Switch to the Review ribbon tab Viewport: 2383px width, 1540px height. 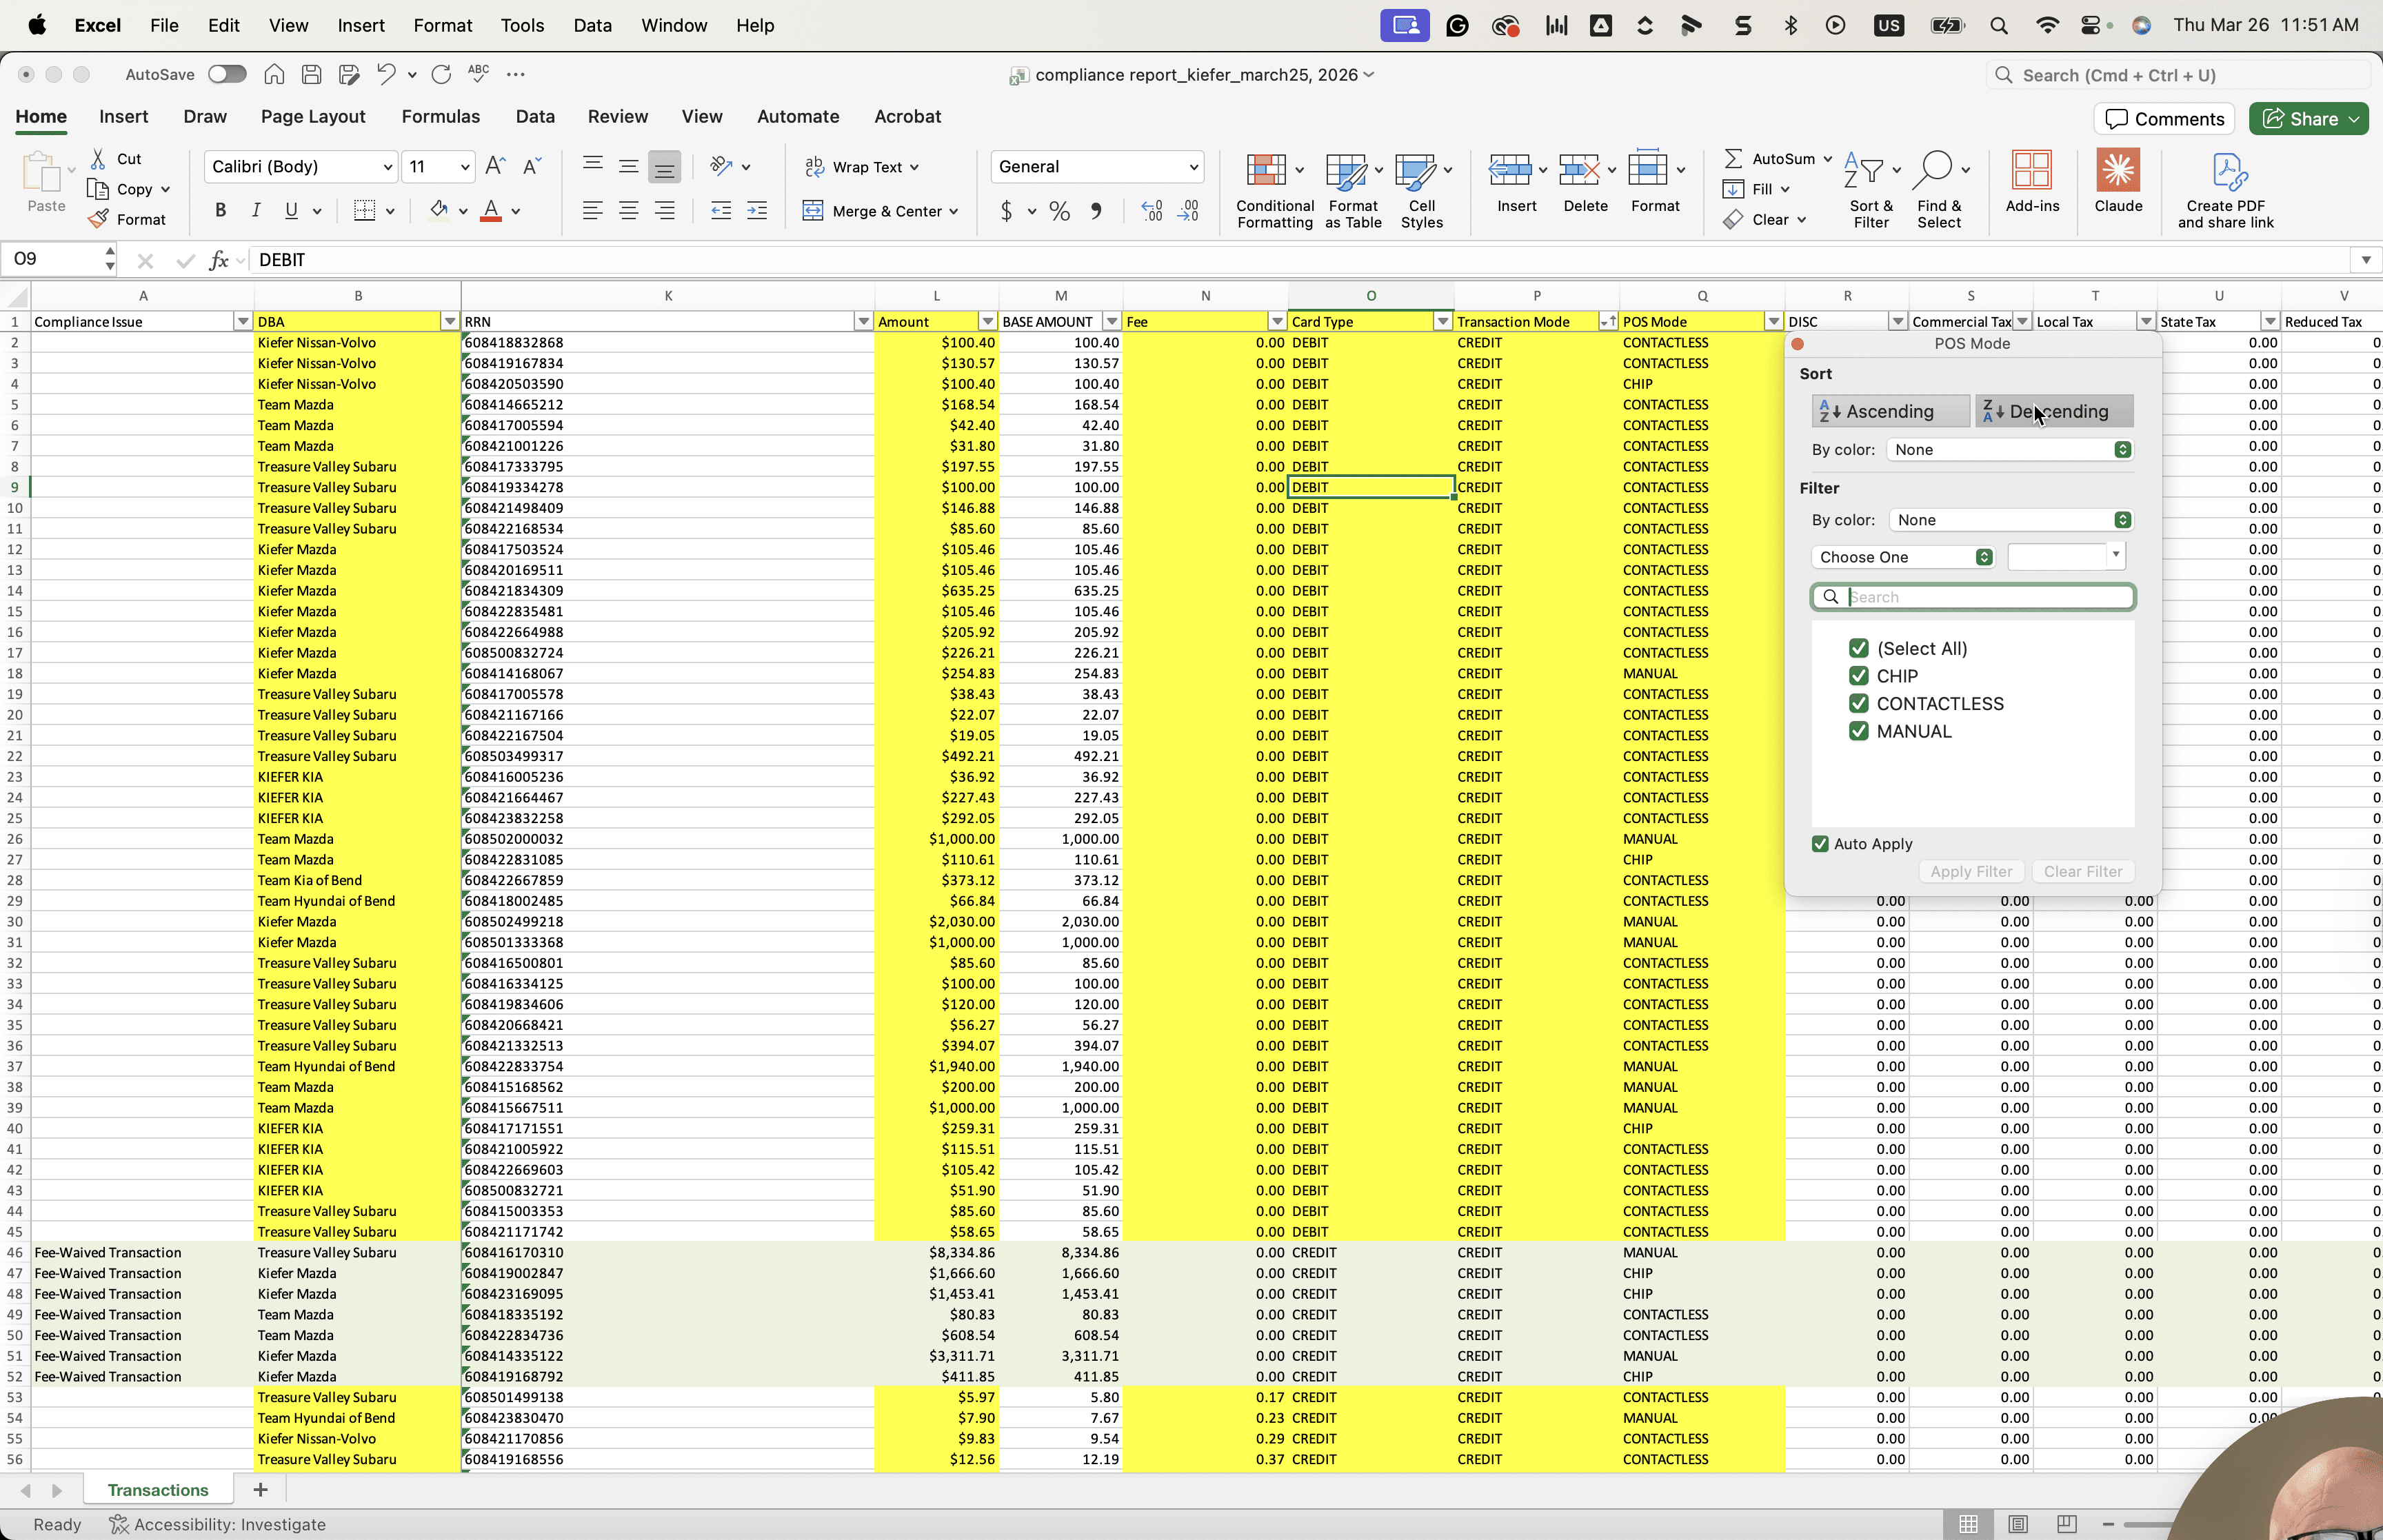pos(617,117)
